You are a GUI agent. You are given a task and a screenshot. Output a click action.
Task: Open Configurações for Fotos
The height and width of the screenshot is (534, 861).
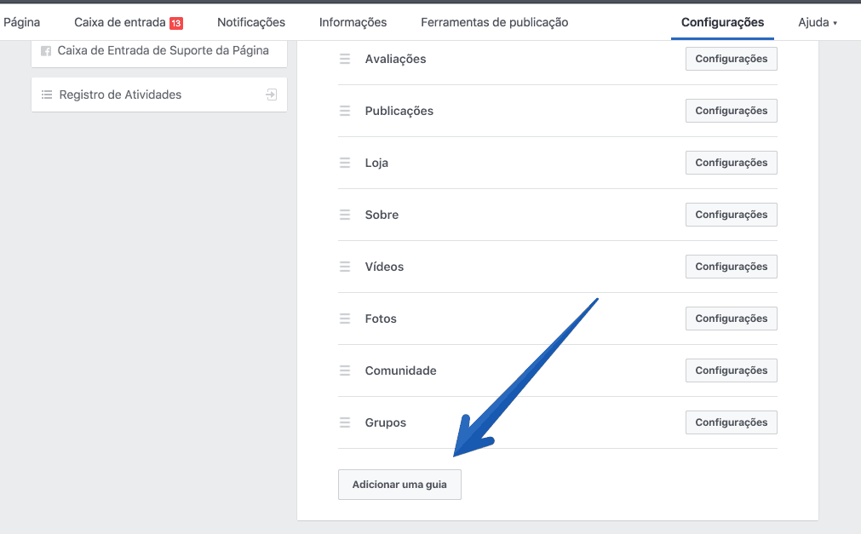pyautogui.click(x=732, y=319)
